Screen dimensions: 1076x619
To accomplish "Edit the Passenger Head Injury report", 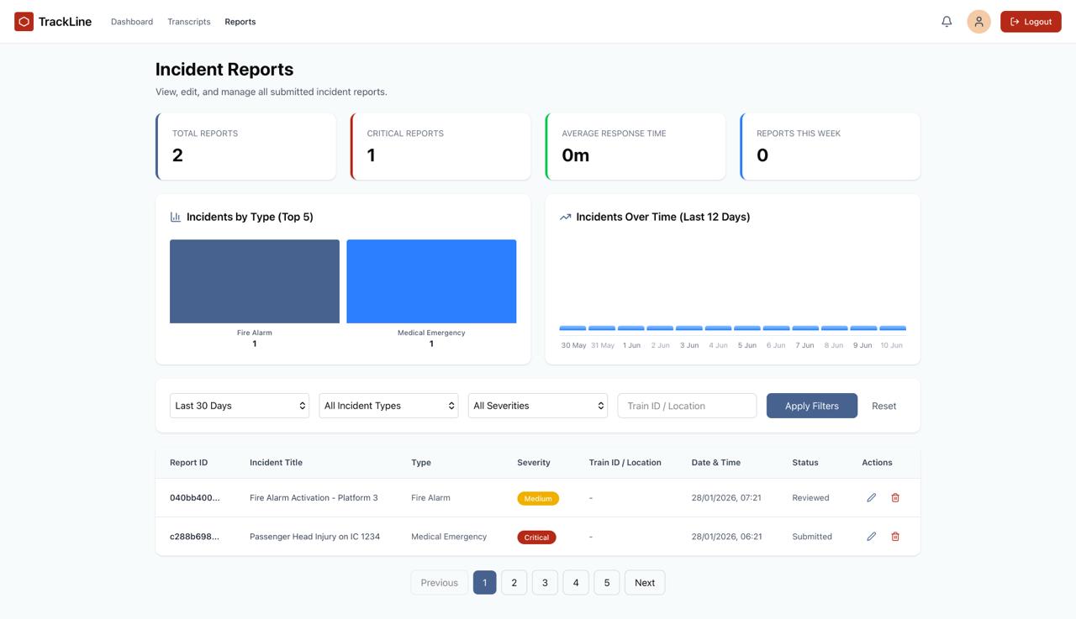I will coord(872,536).
